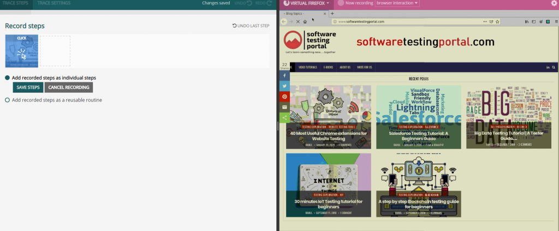
Task: Click the browser forward arrow
Action: click(x=291, y=22)
